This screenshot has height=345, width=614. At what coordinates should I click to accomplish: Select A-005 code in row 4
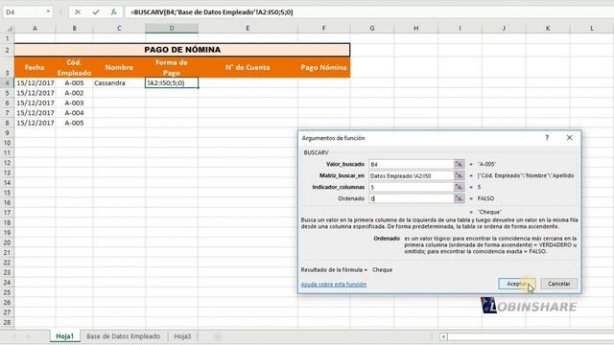[75, 83]
